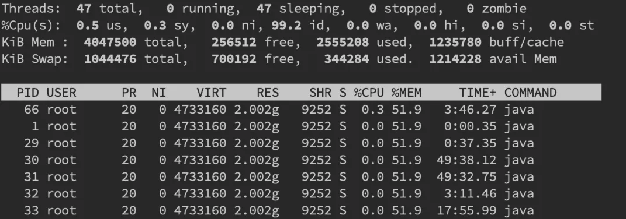Select the thread row with PID 32
626x219 pixels.
[301, 193]
